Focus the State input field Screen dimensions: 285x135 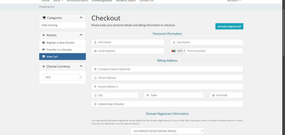tap(174, 95)
